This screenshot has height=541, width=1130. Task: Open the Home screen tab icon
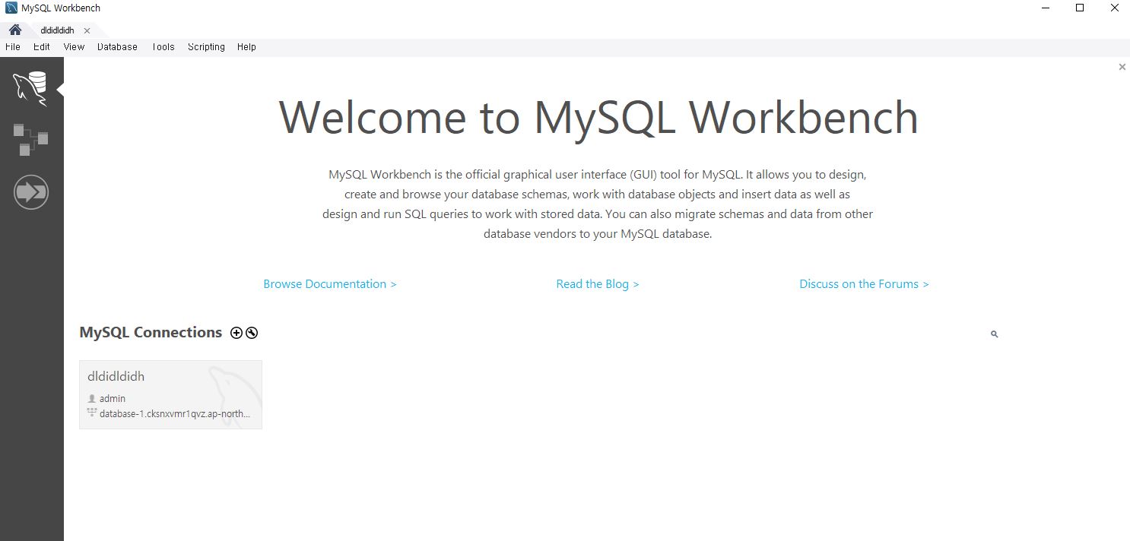click(14, 30)
